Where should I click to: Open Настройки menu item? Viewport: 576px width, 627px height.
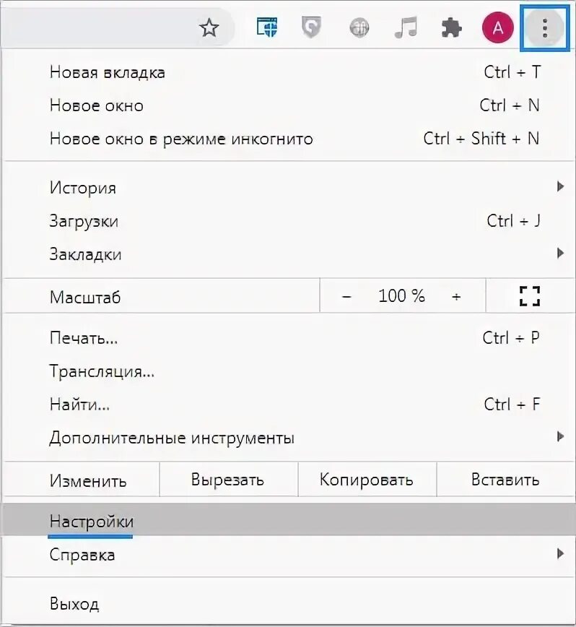[x=92, y=522]
